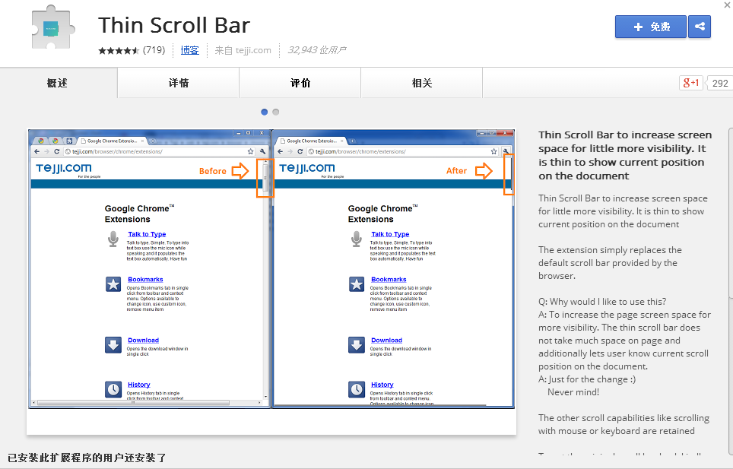Open the 博客 category link
The height and width of the screenshot is (469, 733).
point(189,50)
